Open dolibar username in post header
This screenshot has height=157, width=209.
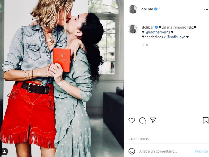[x=147, y=9]
